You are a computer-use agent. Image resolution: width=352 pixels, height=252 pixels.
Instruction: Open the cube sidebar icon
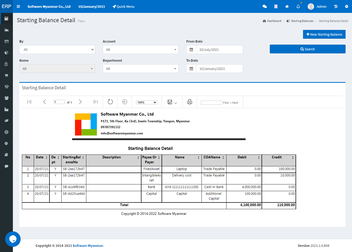coord(6,53)
